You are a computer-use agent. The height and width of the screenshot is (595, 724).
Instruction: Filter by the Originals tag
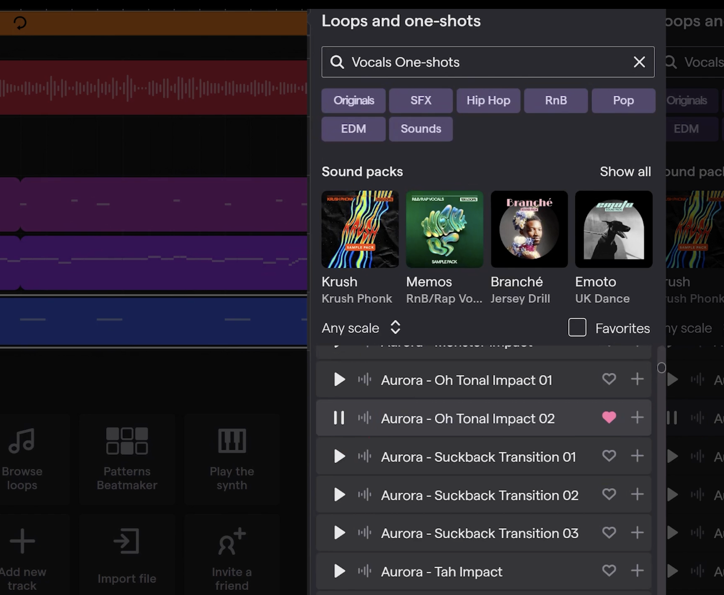point(354,101)
